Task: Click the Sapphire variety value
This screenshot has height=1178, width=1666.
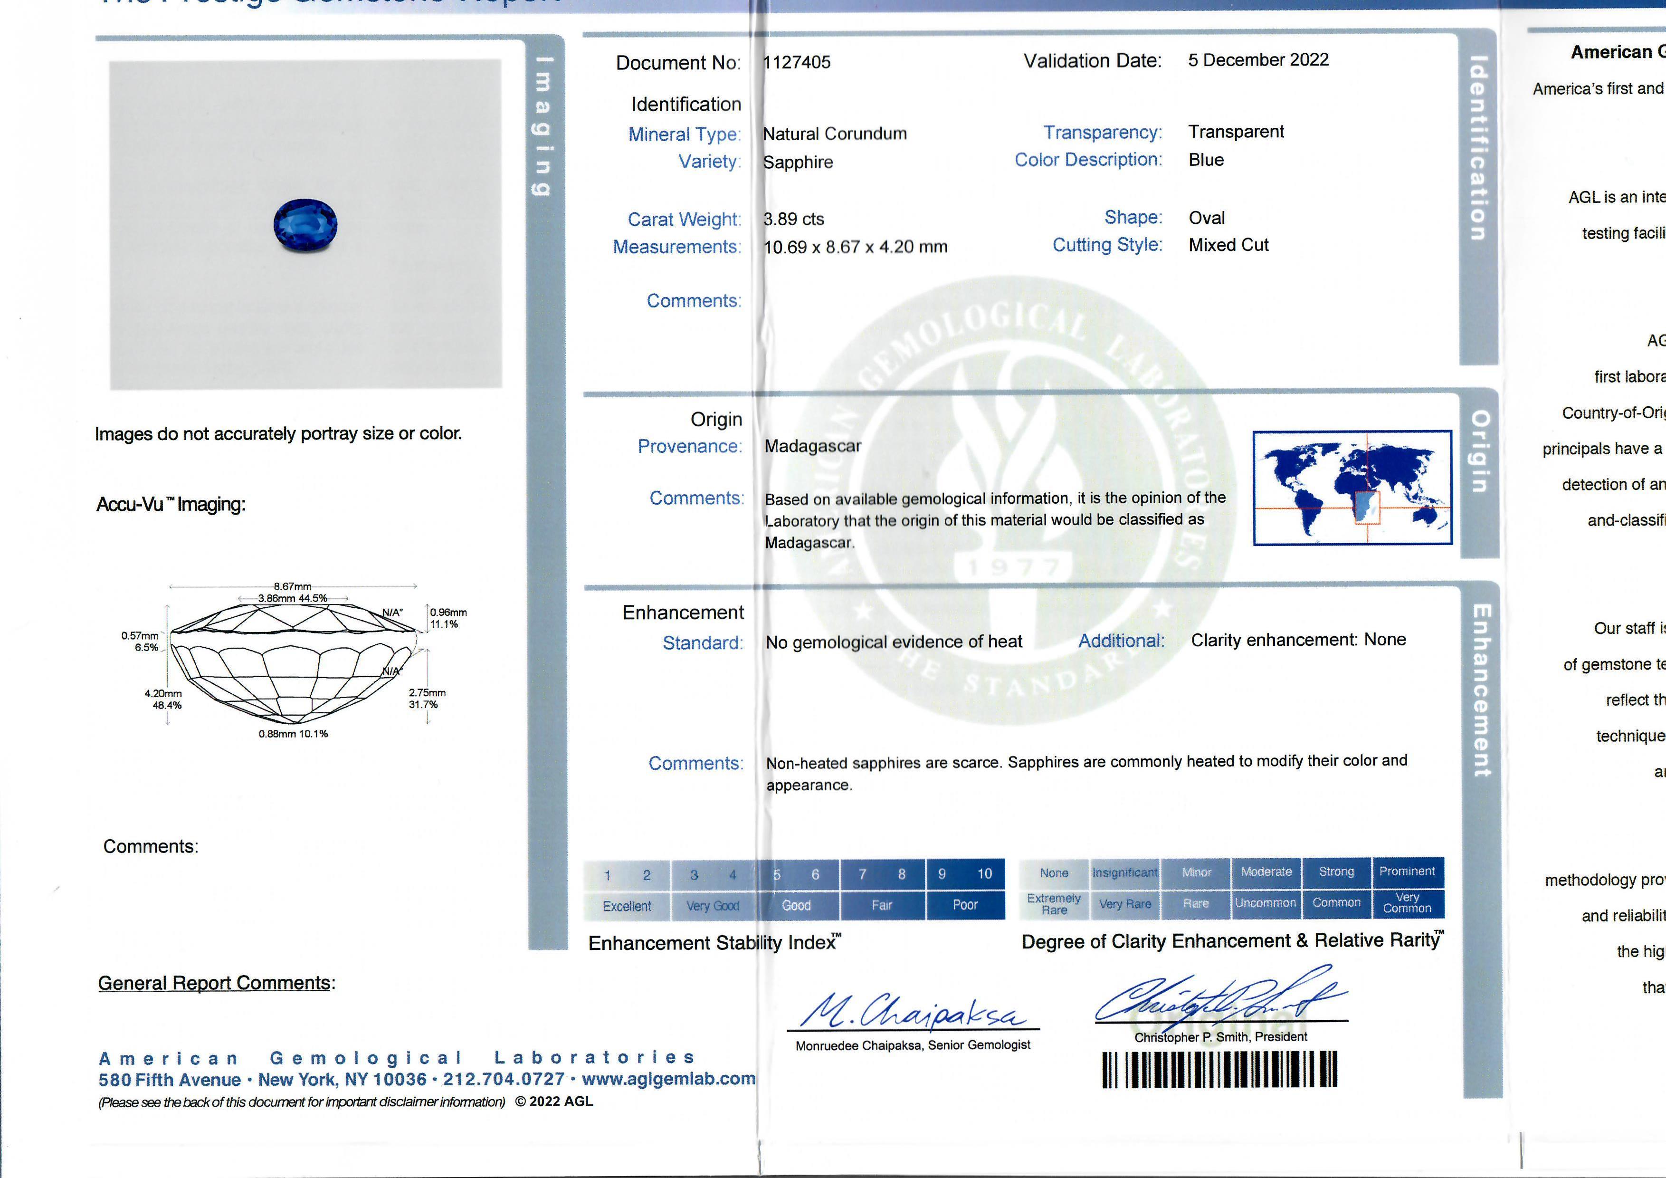Action: click(798, 163)
